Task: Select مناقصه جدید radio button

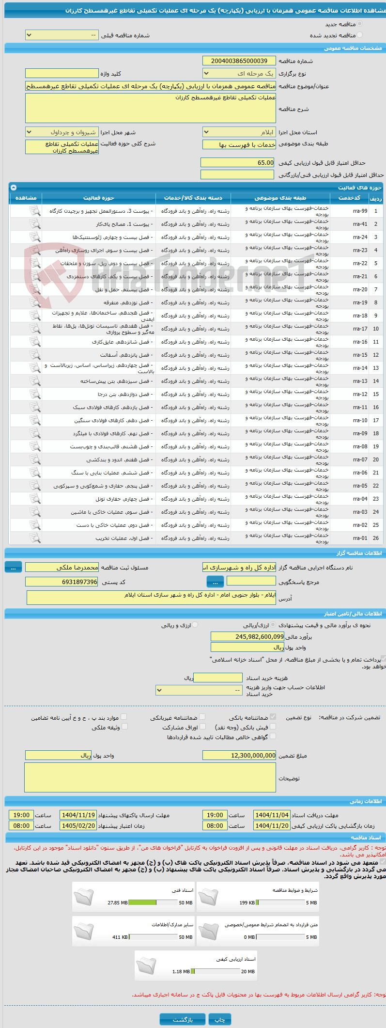Action: click(x=359, y=24)
